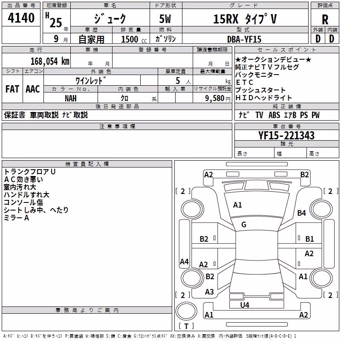Select the inspector note トランクフロアU

click(30, 172)
